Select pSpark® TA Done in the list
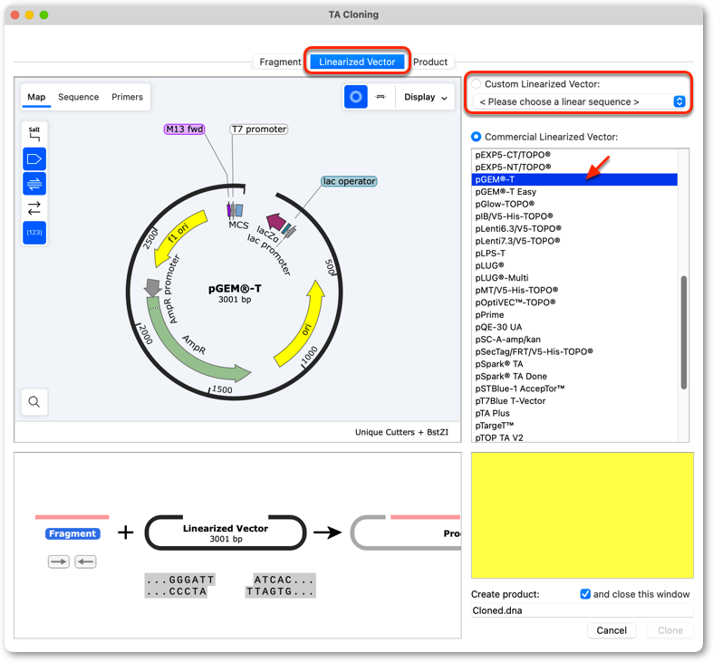The image size is (713, 662). [574, 377]
